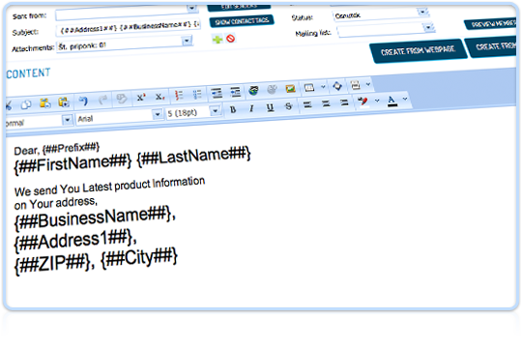Click the {##FirstName##} tag in the editor
522x348 pixels.
click(x=72, y=163)
